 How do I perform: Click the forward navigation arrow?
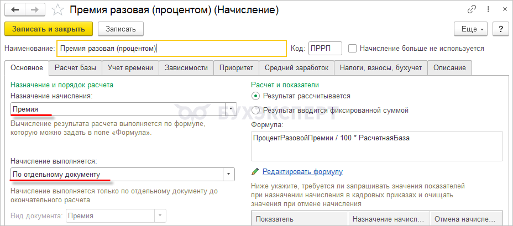click(35, 9)
